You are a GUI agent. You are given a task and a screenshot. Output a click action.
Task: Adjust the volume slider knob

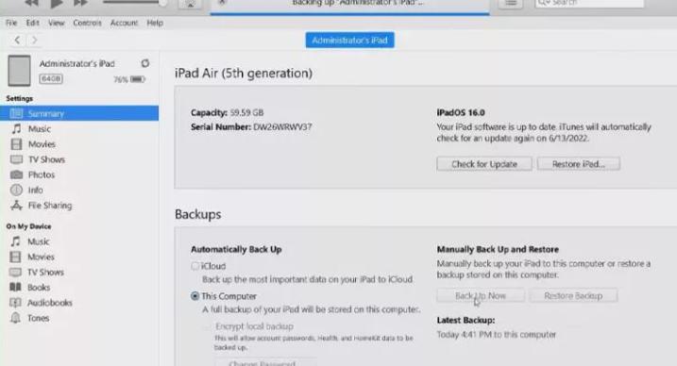click(163, 3)
